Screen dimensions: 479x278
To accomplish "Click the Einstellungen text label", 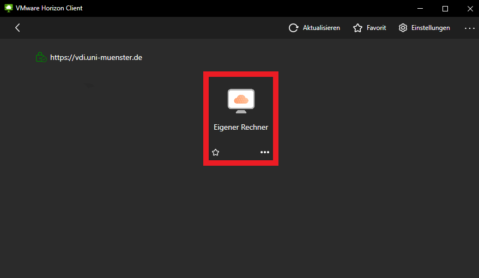I will (431, 28).
